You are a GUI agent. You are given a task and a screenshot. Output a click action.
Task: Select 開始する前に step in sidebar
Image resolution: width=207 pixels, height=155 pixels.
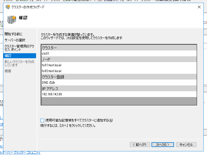tap(14, 34)
